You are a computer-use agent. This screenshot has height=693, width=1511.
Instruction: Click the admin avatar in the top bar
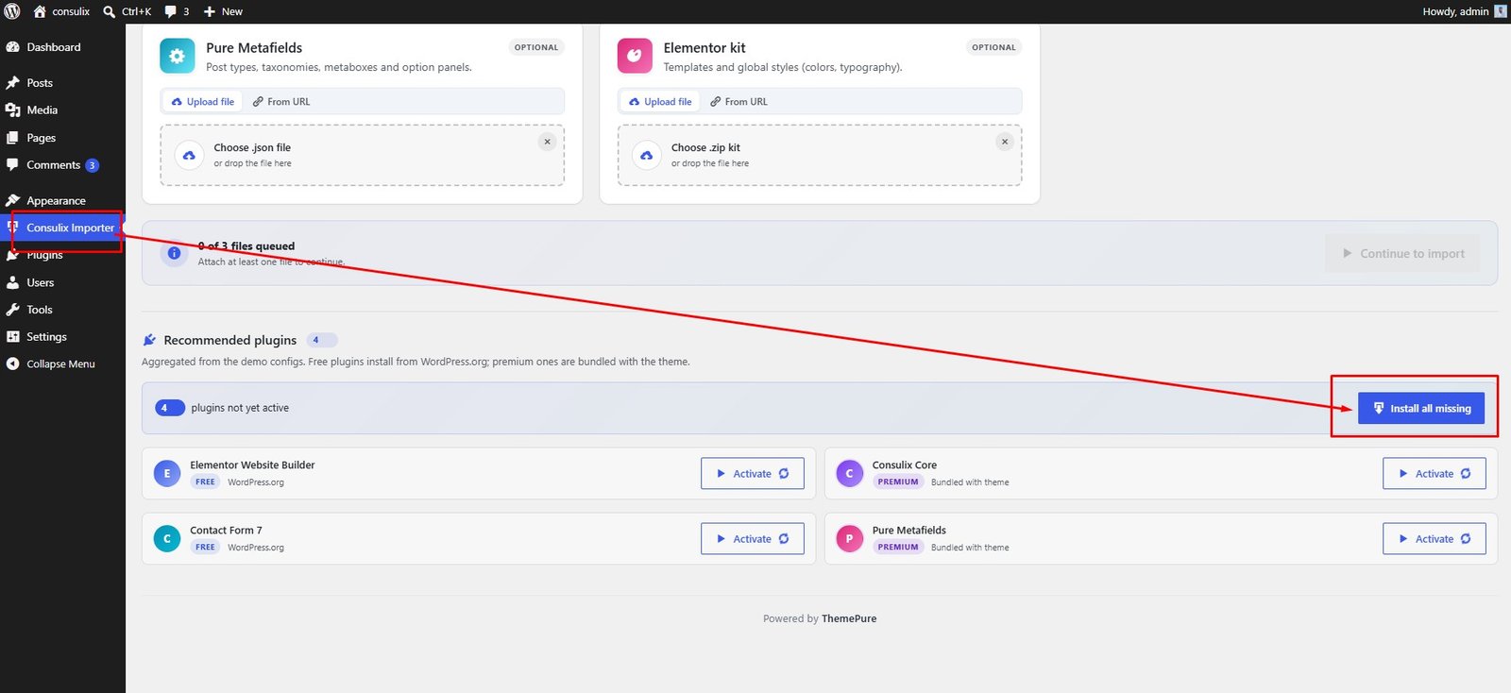tap(1501, 11)
